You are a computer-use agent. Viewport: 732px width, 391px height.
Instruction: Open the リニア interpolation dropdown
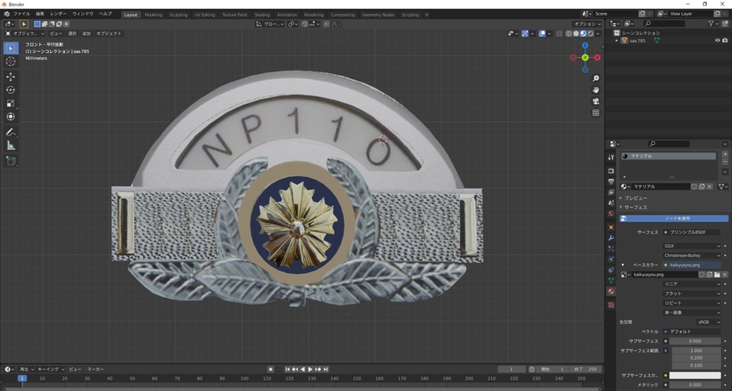tap(692, 284)
